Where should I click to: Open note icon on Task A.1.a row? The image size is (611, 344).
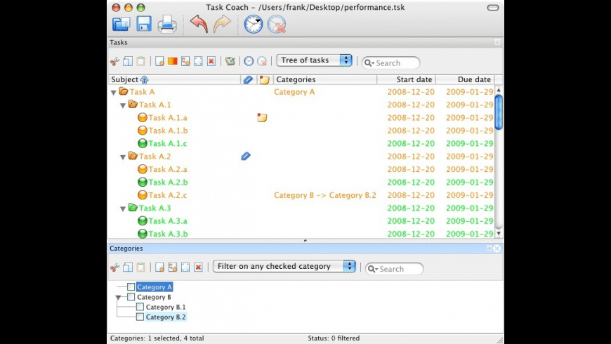pyautogui.click(x=262, y=117)
